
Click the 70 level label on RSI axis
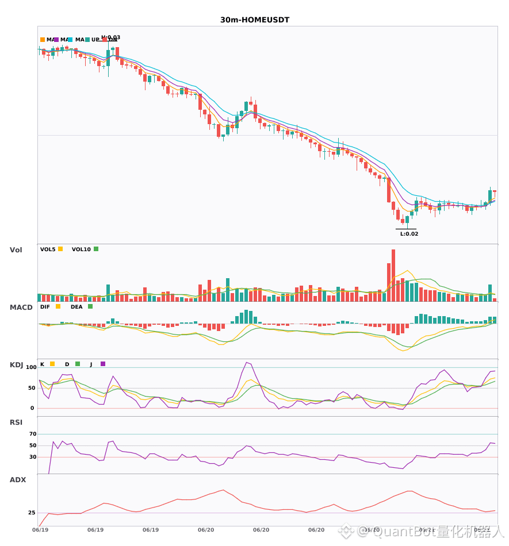point(33,434)
